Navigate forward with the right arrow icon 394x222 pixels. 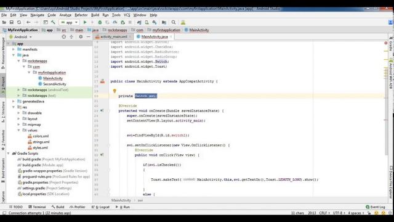tap(36, 22)
